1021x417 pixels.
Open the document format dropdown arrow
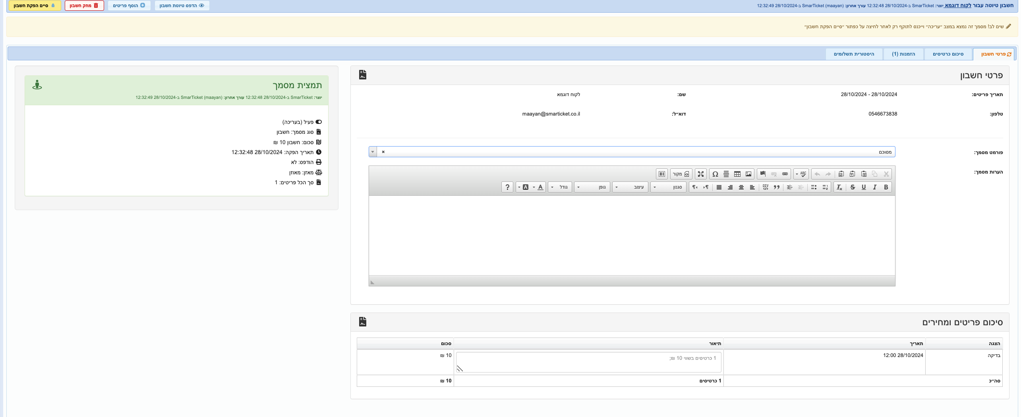[x=373, y=152]
